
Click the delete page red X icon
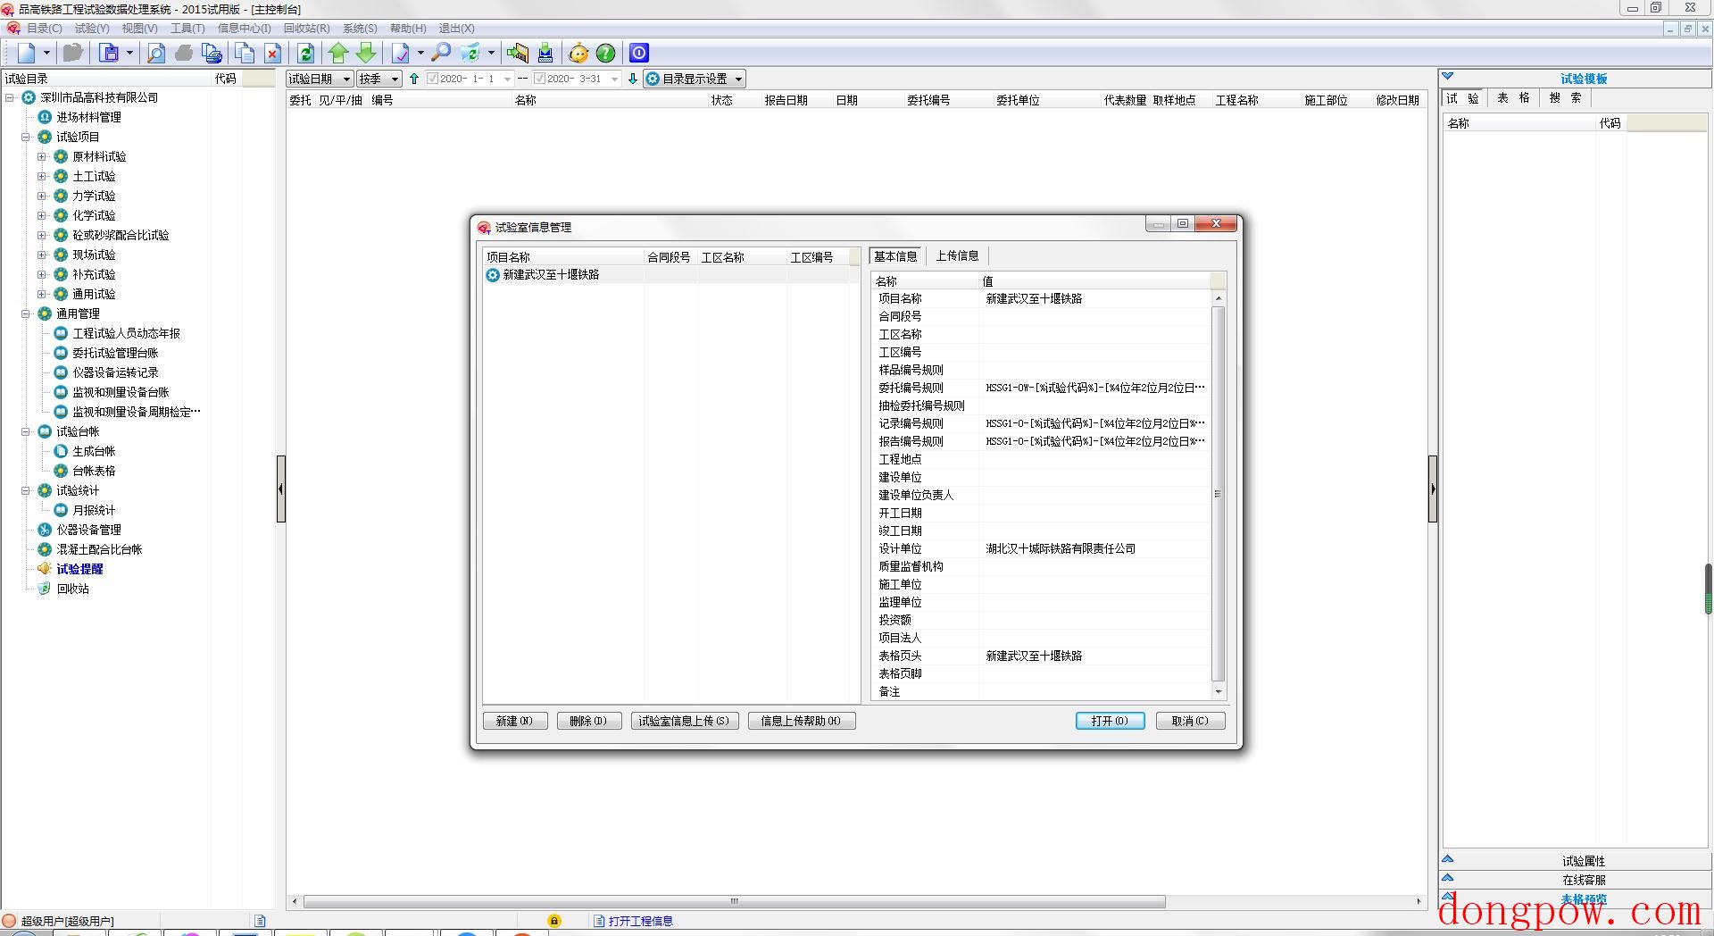[273, 54]
